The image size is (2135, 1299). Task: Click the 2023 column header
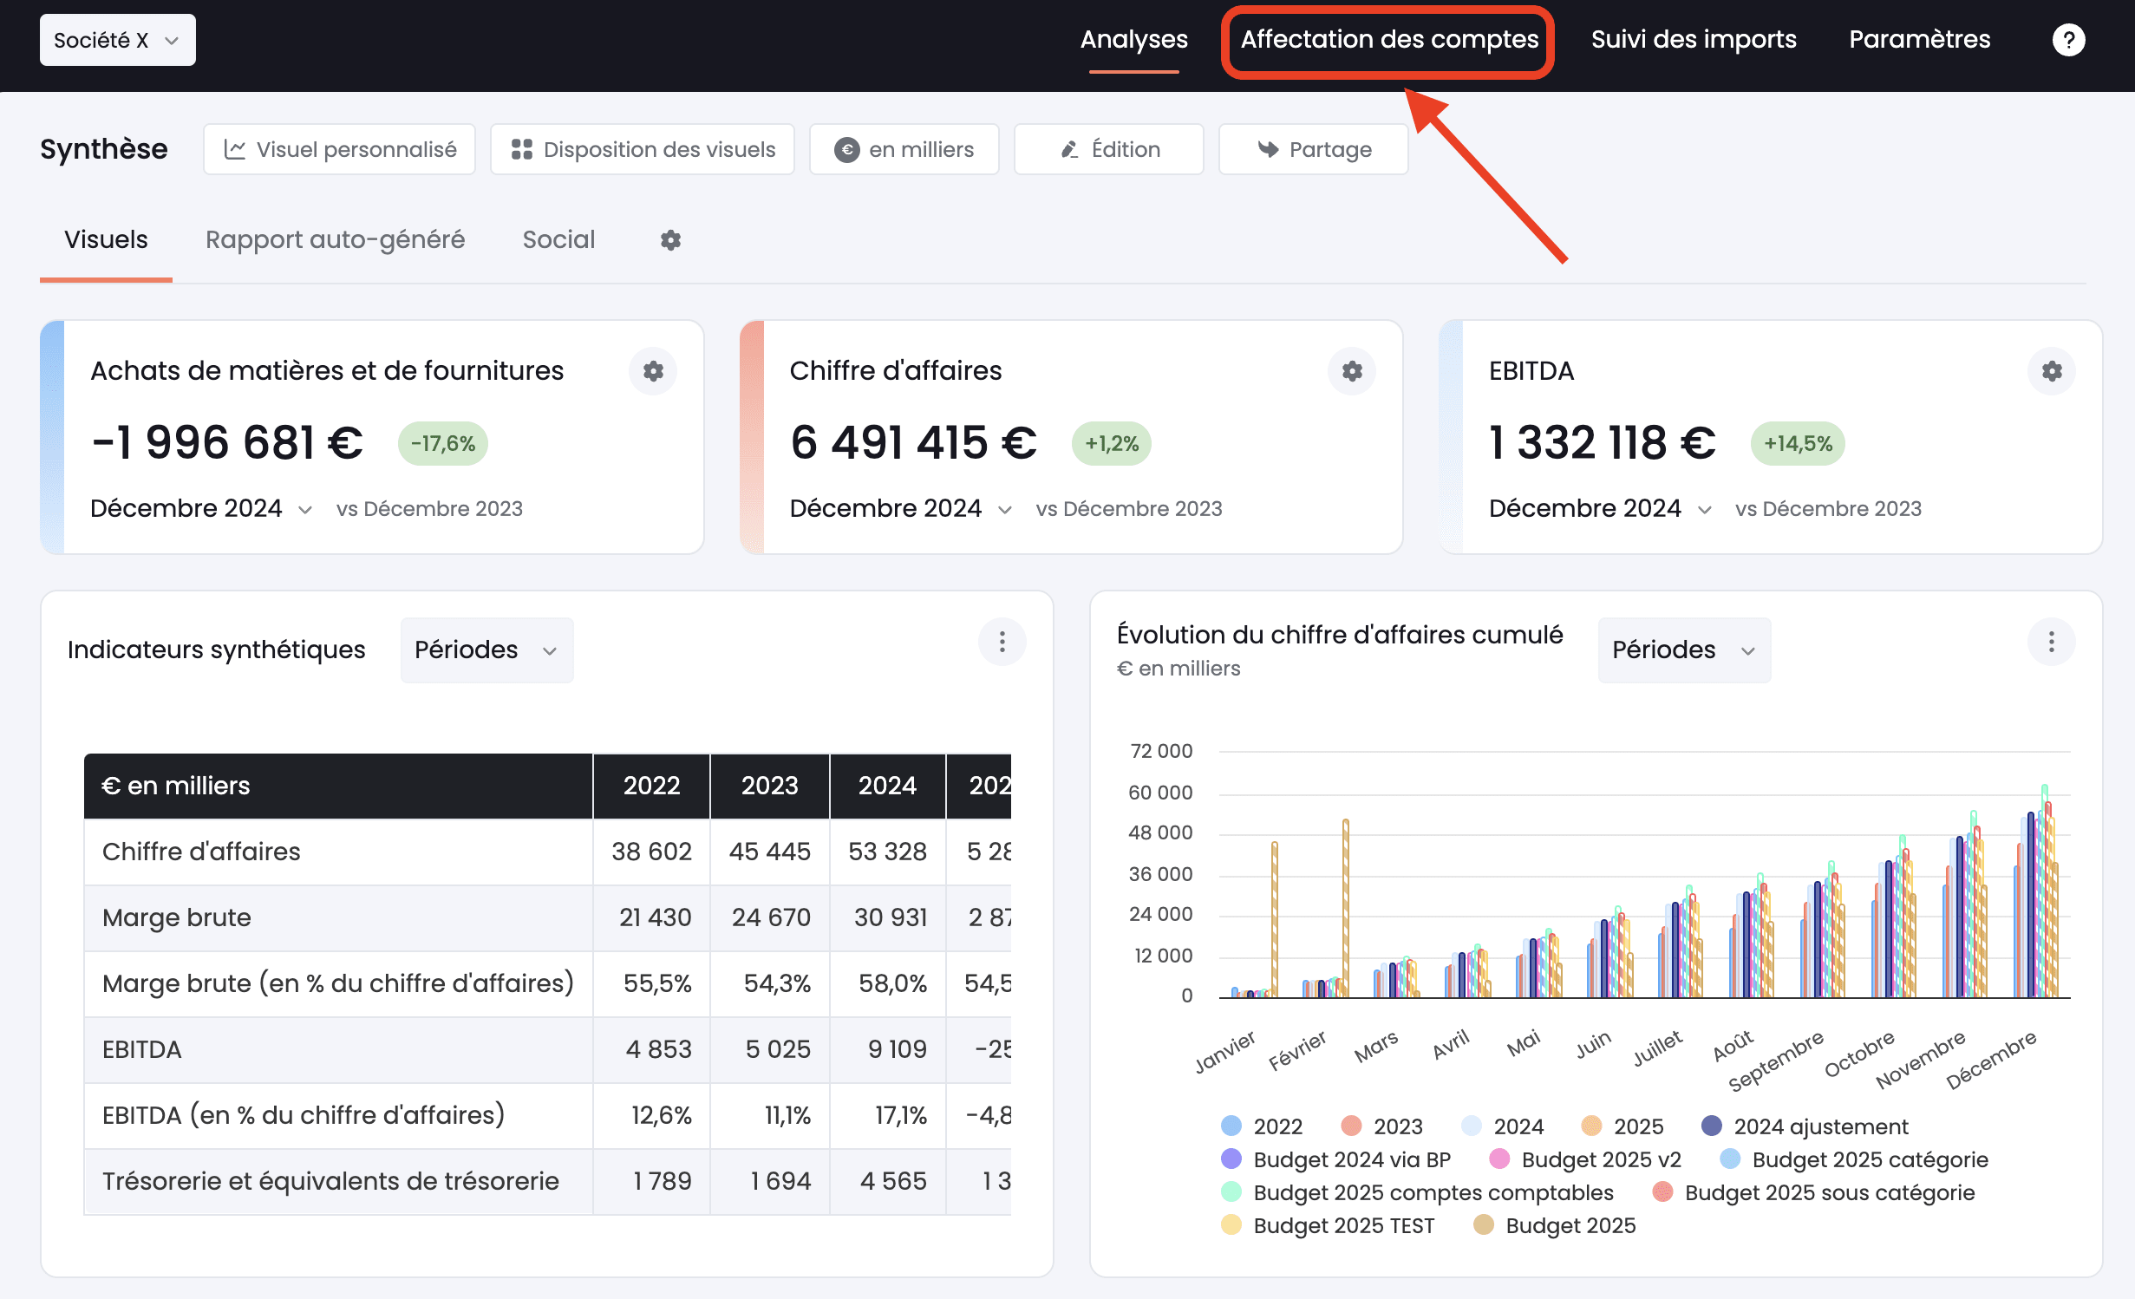coord(769,786)
